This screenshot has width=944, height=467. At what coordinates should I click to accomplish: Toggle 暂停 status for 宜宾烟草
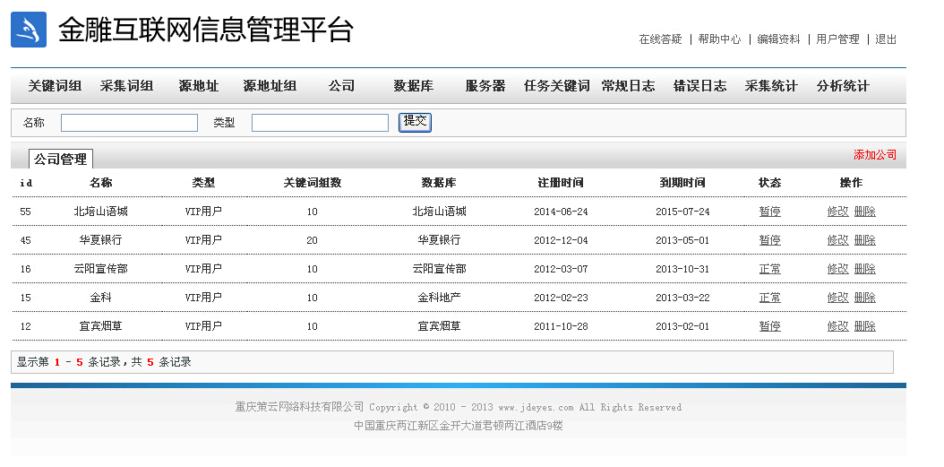click(x=770, y=326)
